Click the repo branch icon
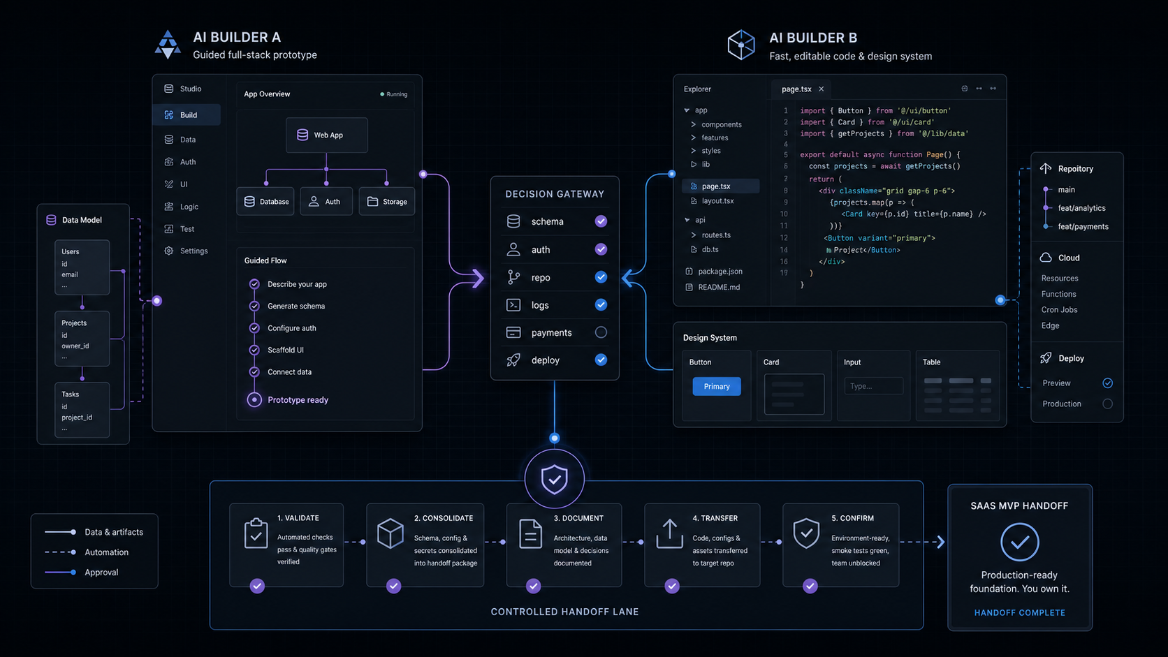This screenshot has width=1168, height=657. pos(513,277)
